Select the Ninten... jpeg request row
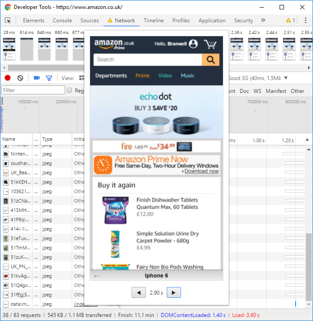The height and width of the screenshot is (321, 313). click(x=42, y=154)
